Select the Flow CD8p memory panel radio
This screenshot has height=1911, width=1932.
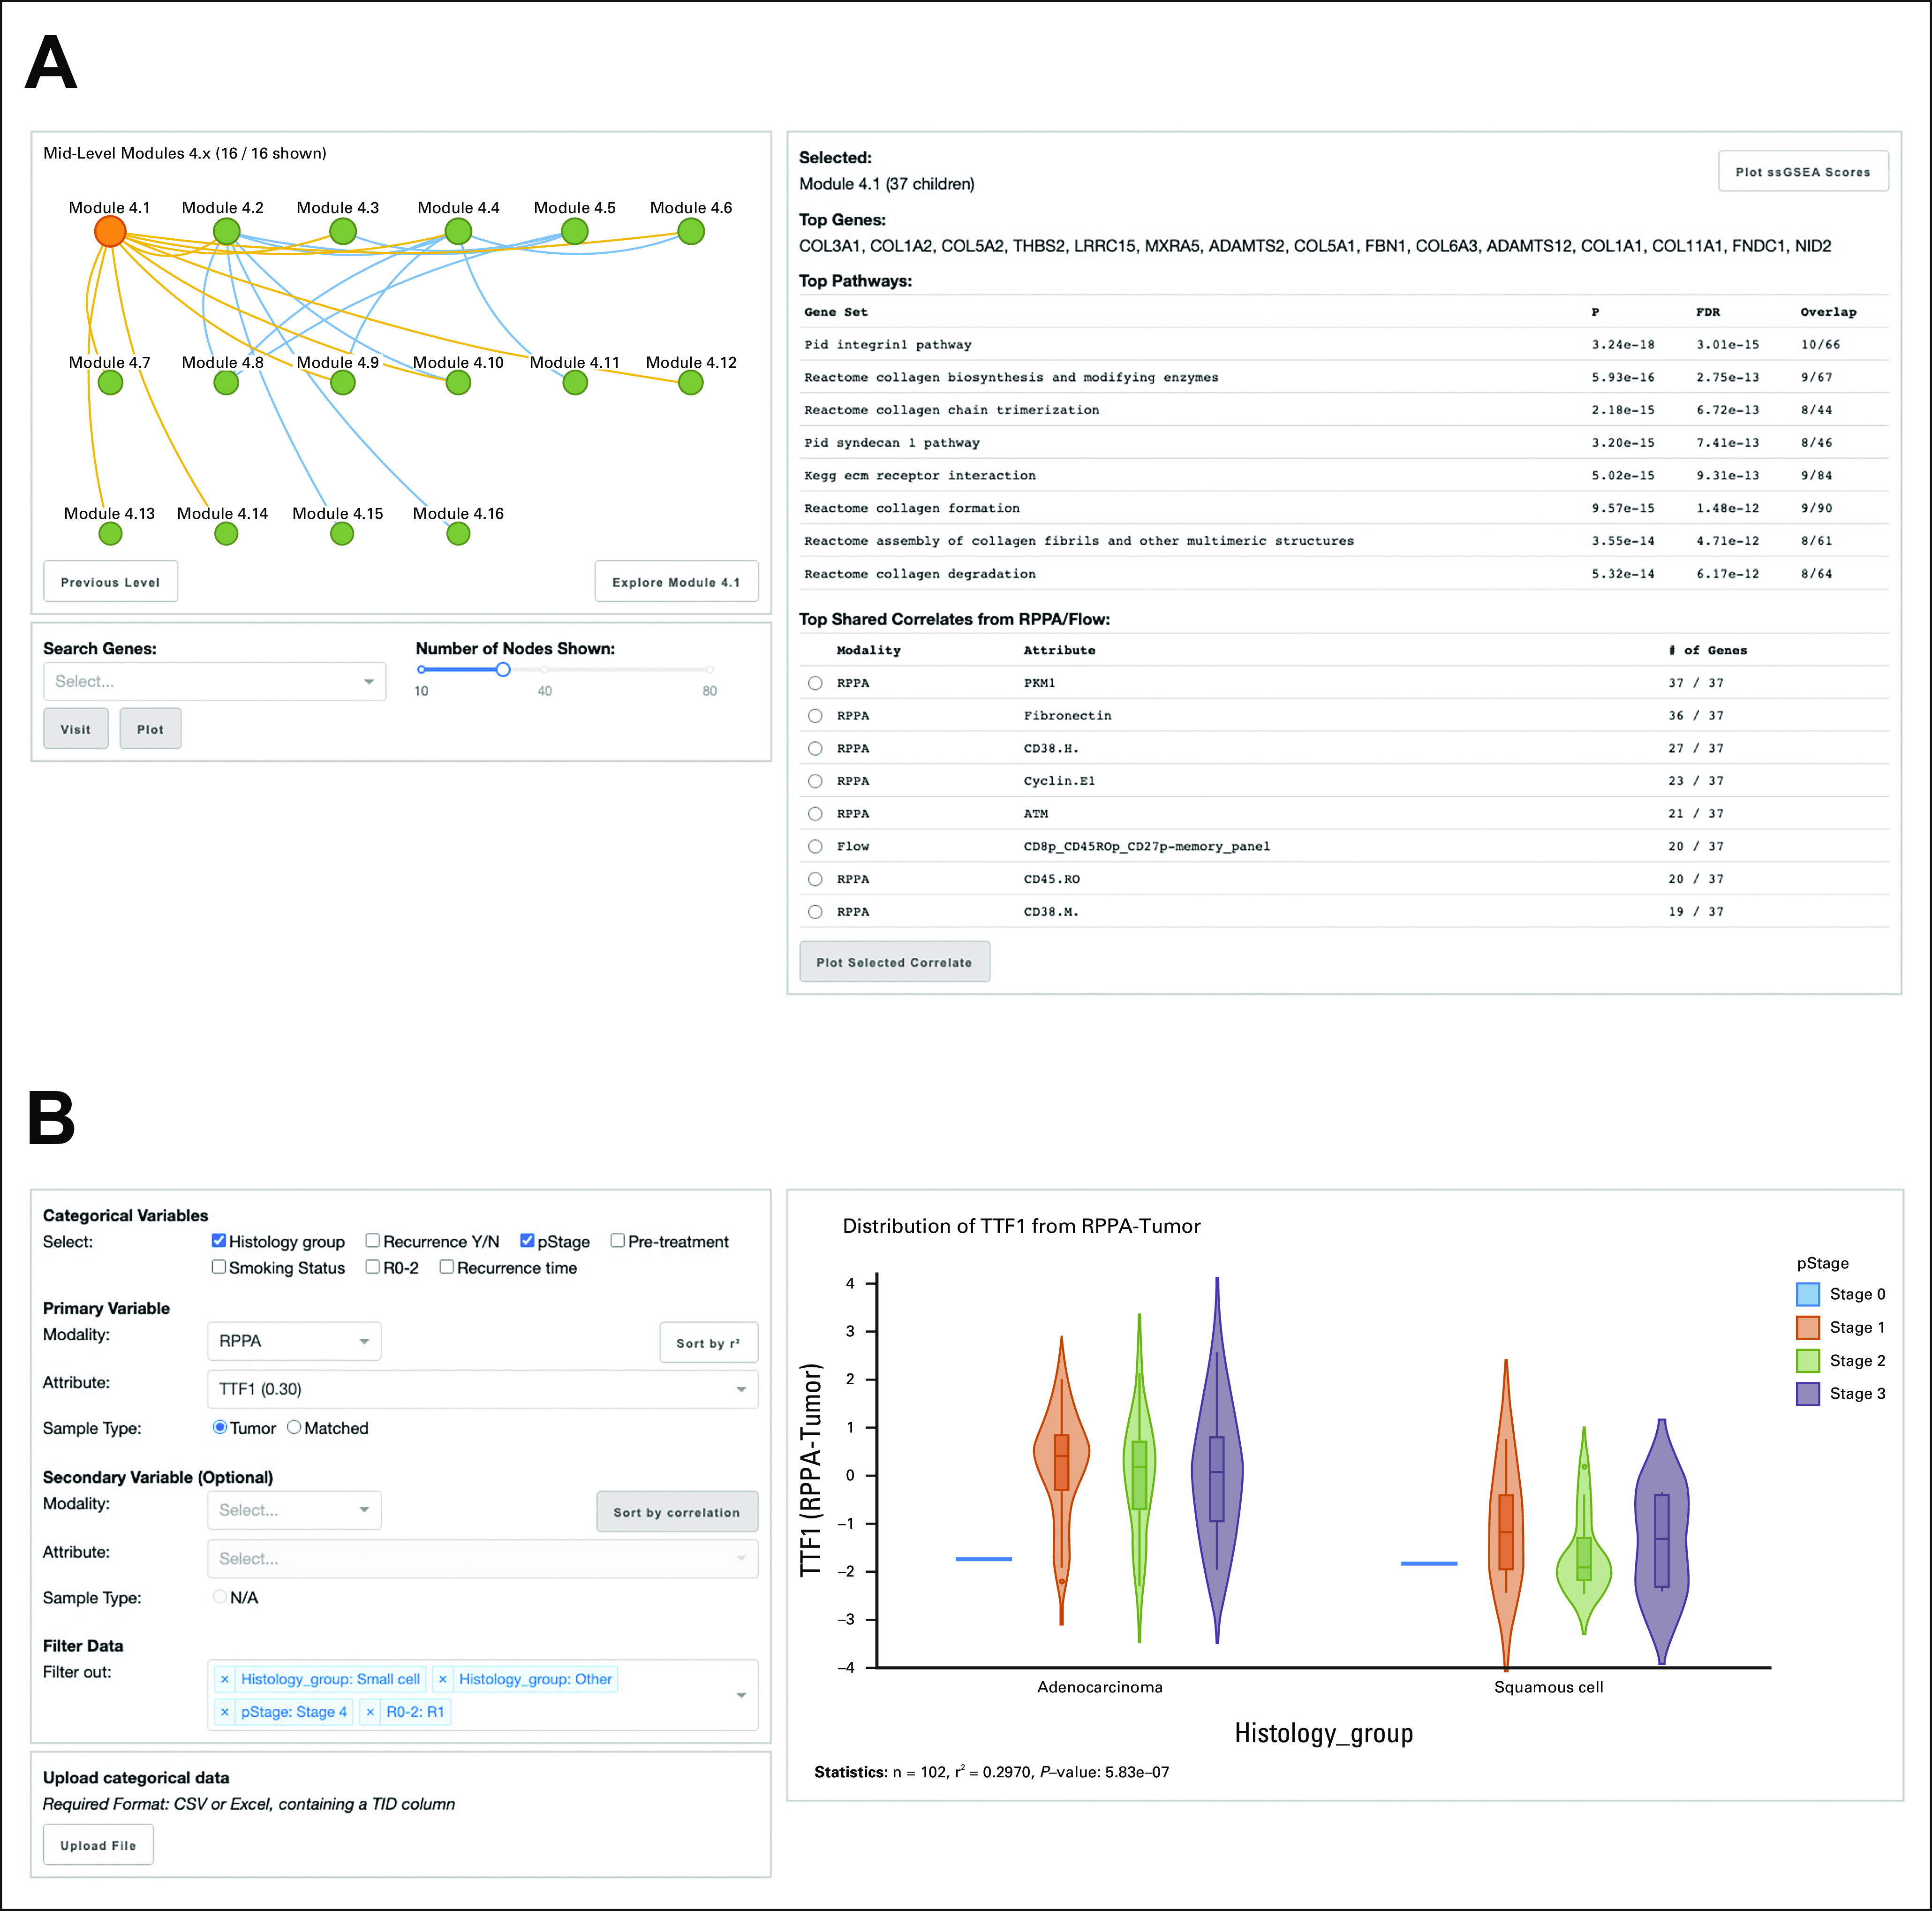[816, 848]
